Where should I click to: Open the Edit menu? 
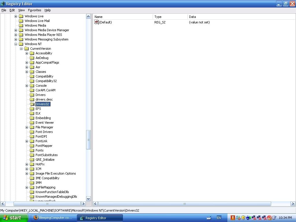[x=12, y=10]
